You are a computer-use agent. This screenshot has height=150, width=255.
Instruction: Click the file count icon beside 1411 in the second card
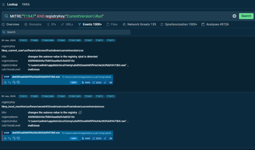click(83, 138)
